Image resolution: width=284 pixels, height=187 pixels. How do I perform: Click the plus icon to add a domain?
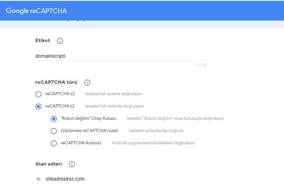pos(38,179)
